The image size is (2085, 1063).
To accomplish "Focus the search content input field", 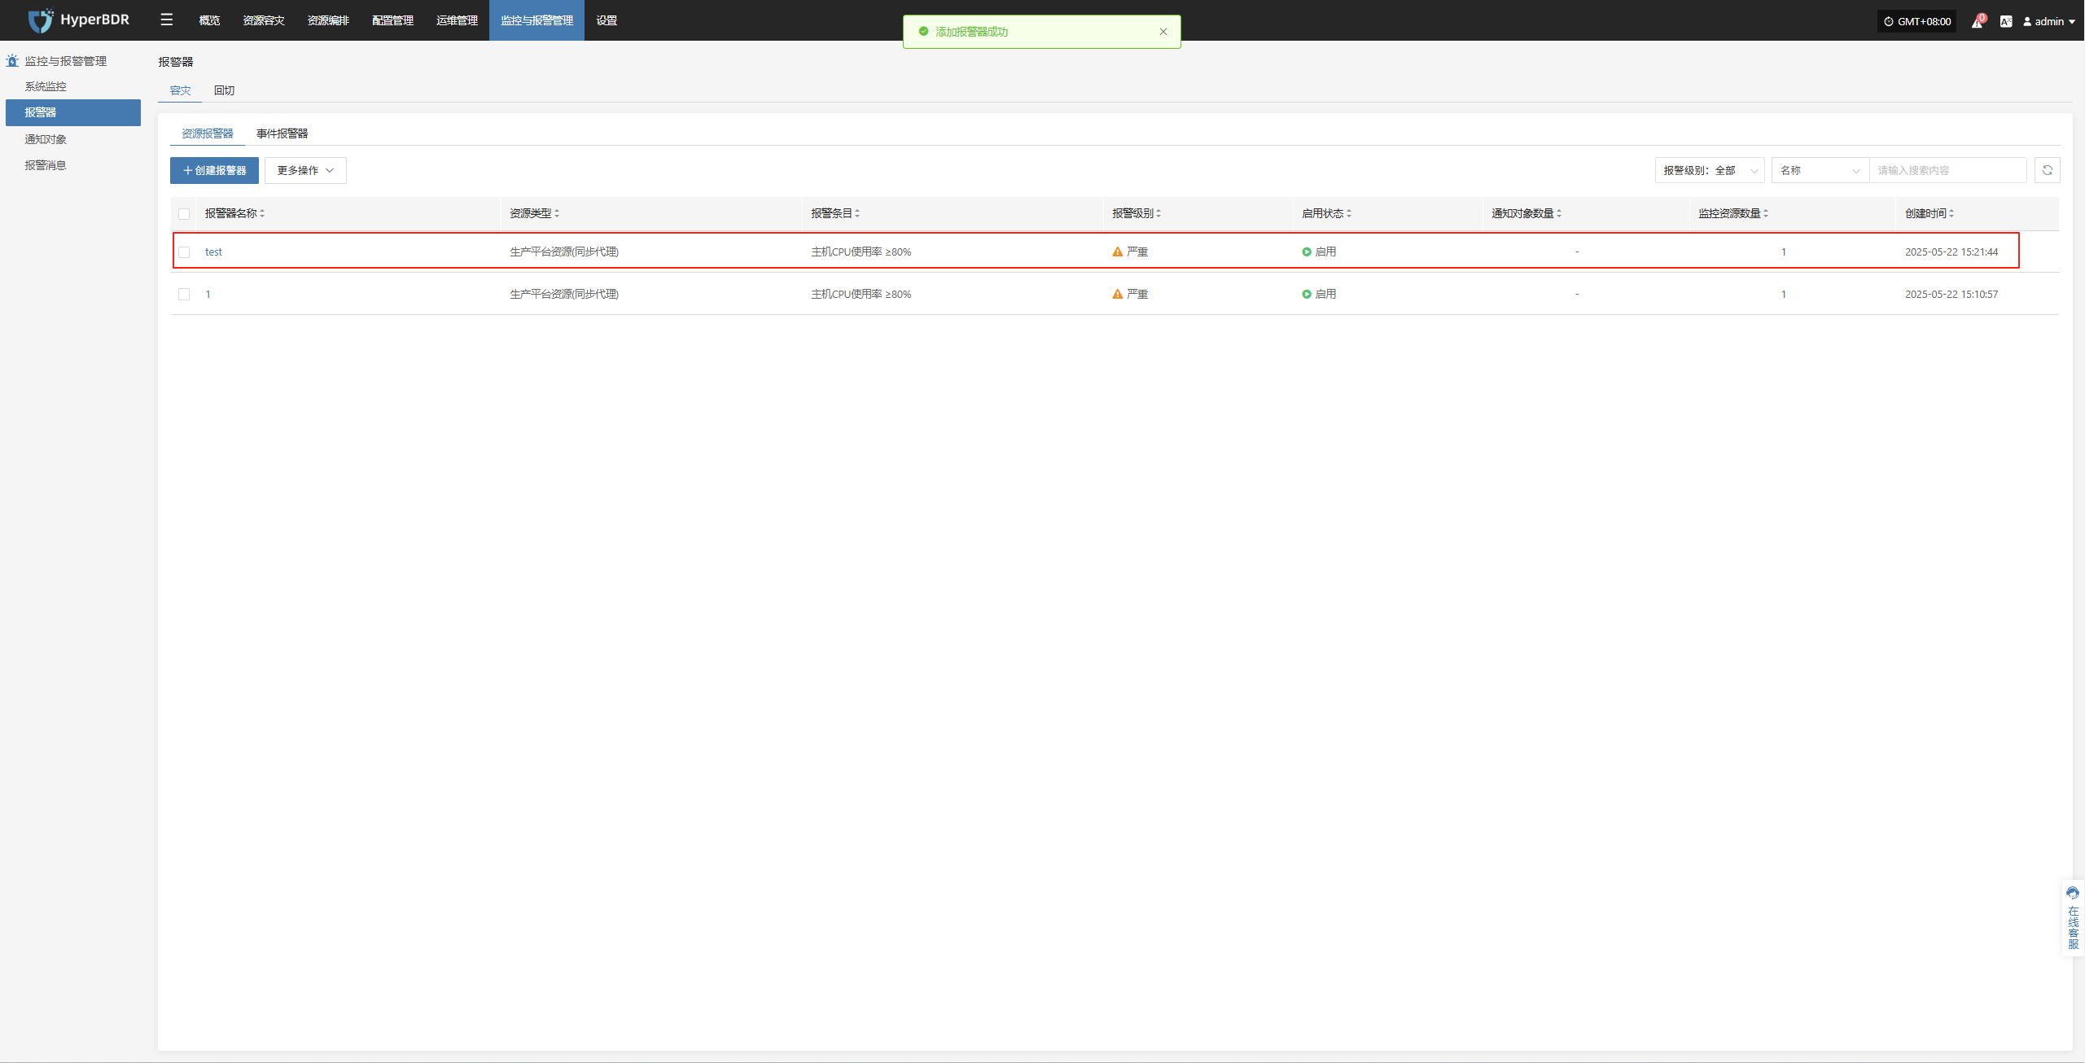I will coord(1947,170).
